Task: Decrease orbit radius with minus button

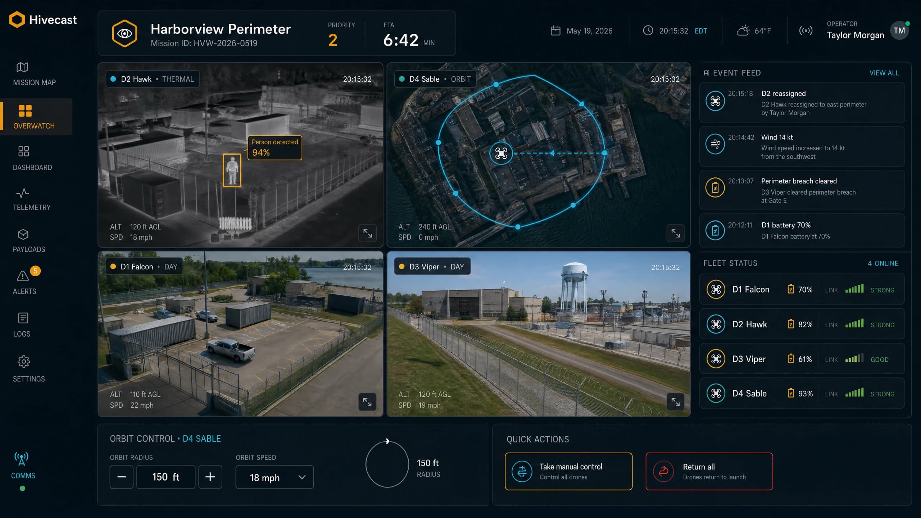Action: point(122,477)
